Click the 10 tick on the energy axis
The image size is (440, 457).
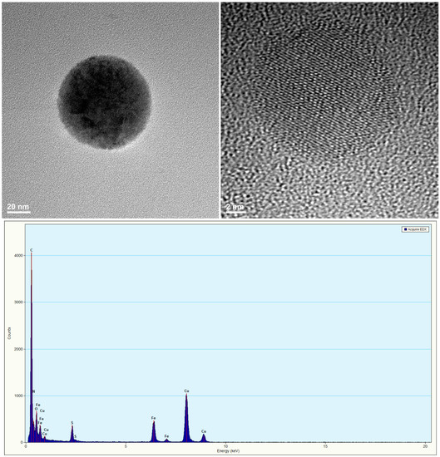click(225, 446)
